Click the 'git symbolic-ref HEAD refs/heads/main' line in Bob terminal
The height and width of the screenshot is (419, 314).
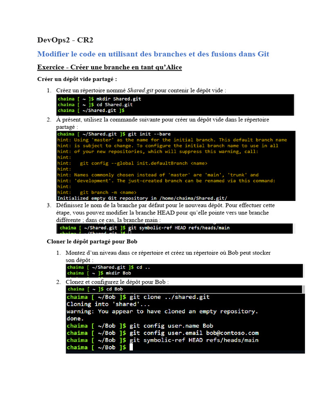tap(194, 340)
